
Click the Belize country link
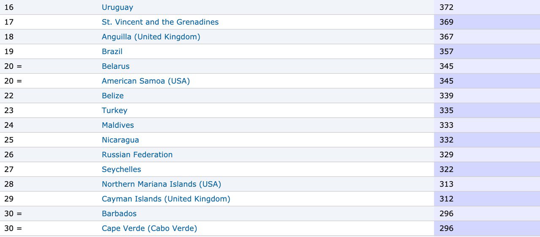click(113, 96)
